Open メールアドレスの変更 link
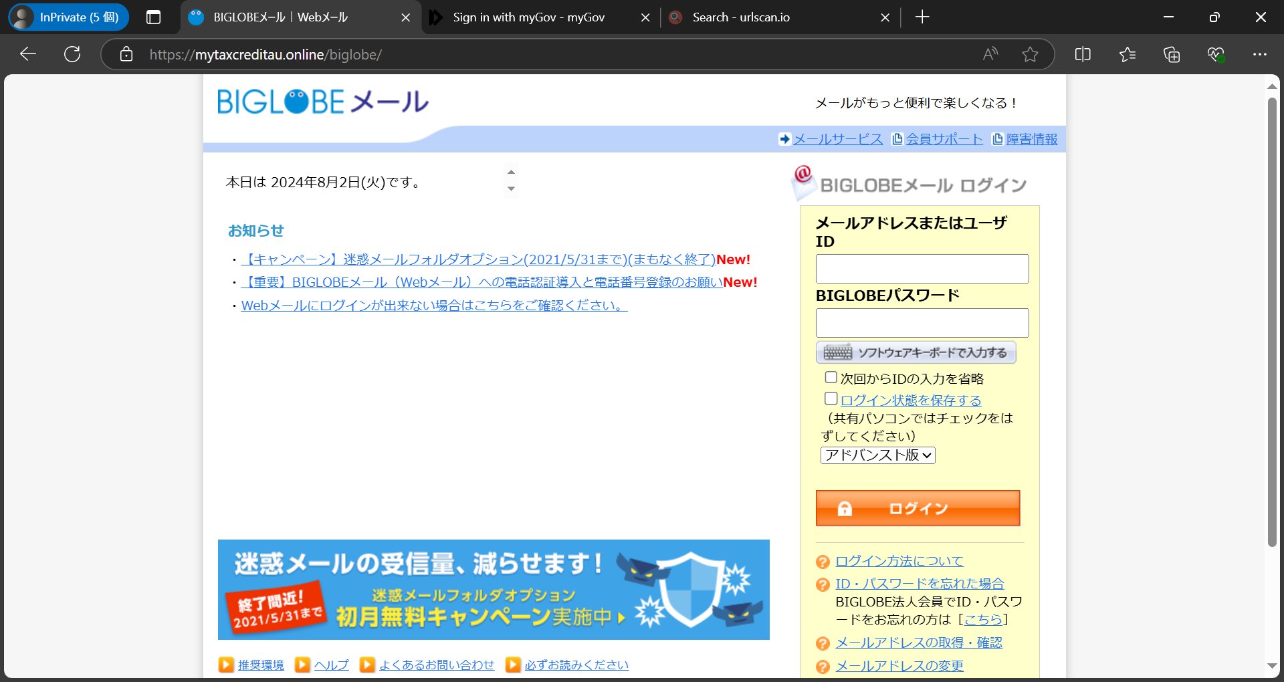Viewport: 1284px width, 682px height. (x=899, y=666)
